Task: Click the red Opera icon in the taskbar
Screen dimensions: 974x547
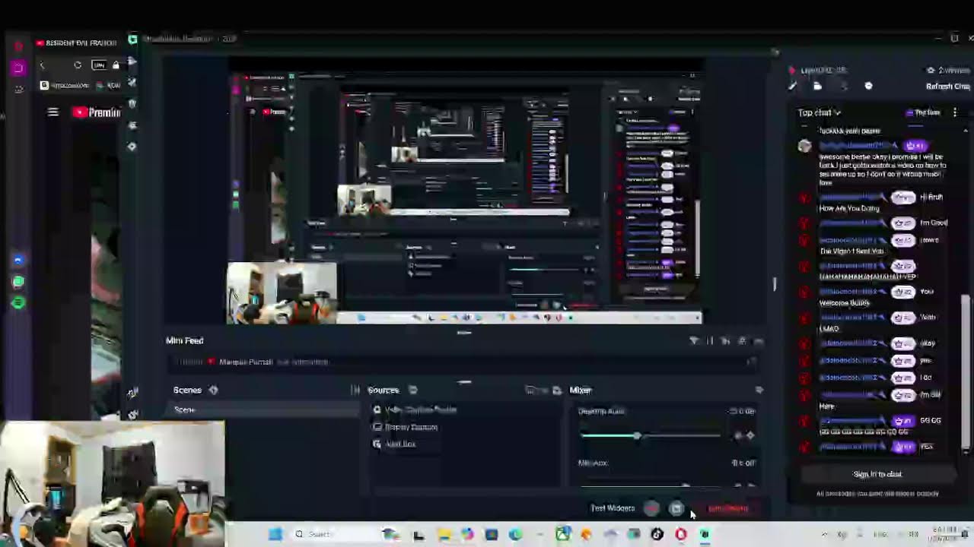Action: point(681,535)
